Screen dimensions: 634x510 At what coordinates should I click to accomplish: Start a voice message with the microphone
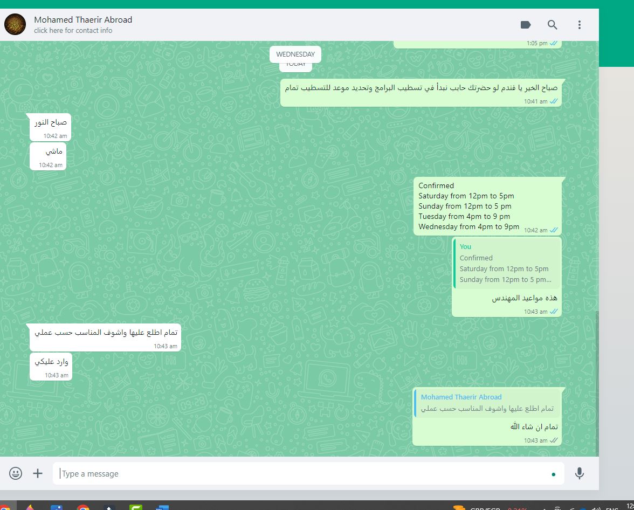[x=580, y=473]
